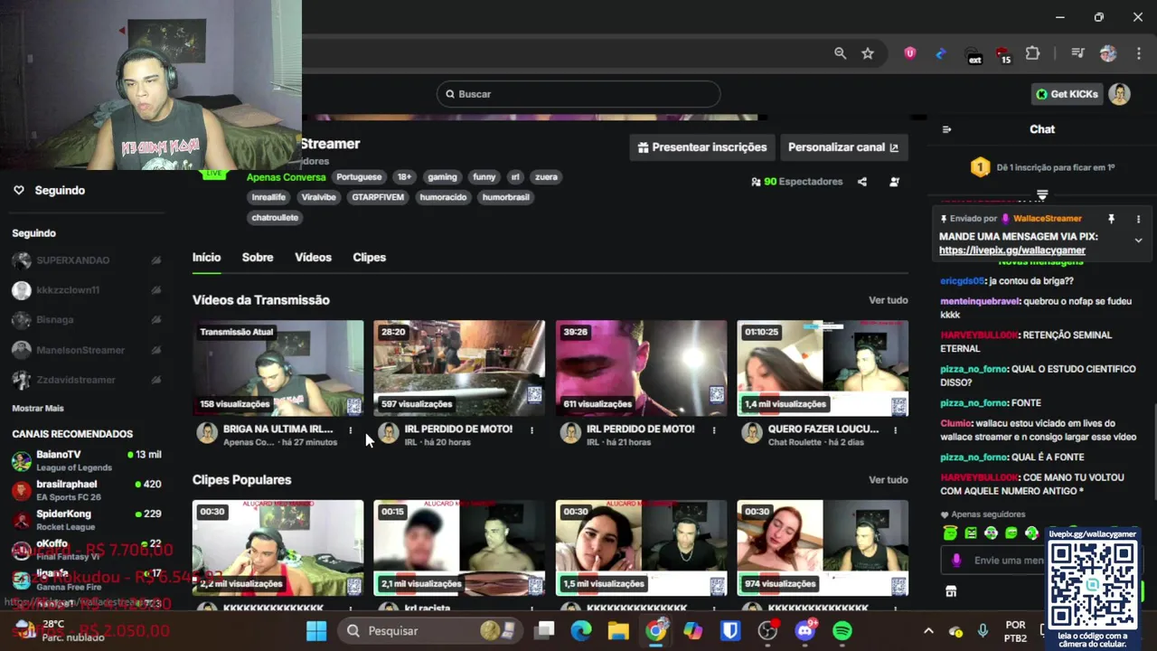Image resolution: width=1157 pixels, height=651 pixels.
Task: Click the Pesquisar box on the taskbar
Action: (x=429, y=631)
